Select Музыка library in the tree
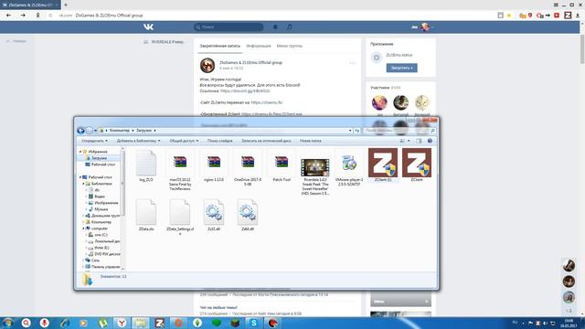585x329 pixels. 98,209
